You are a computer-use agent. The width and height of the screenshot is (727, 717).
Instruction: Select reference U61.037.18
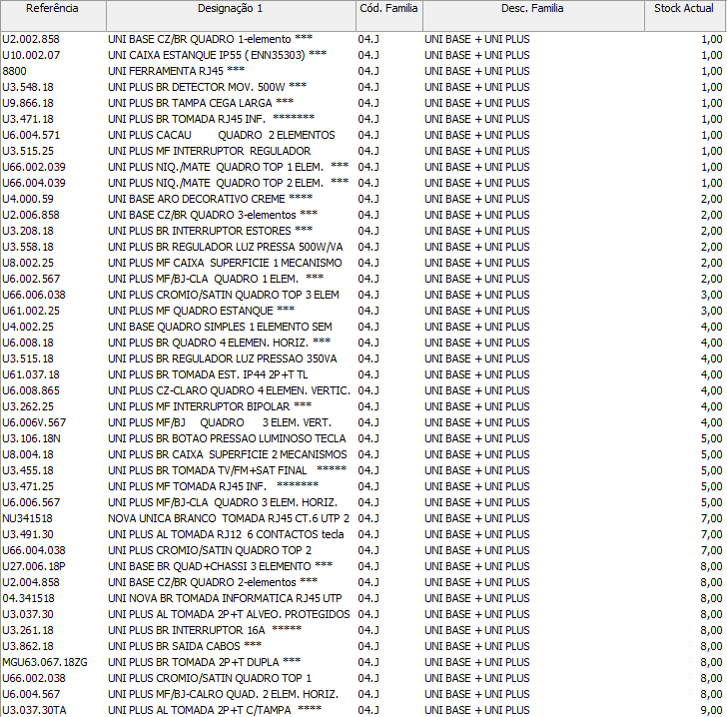click(31, 375)
